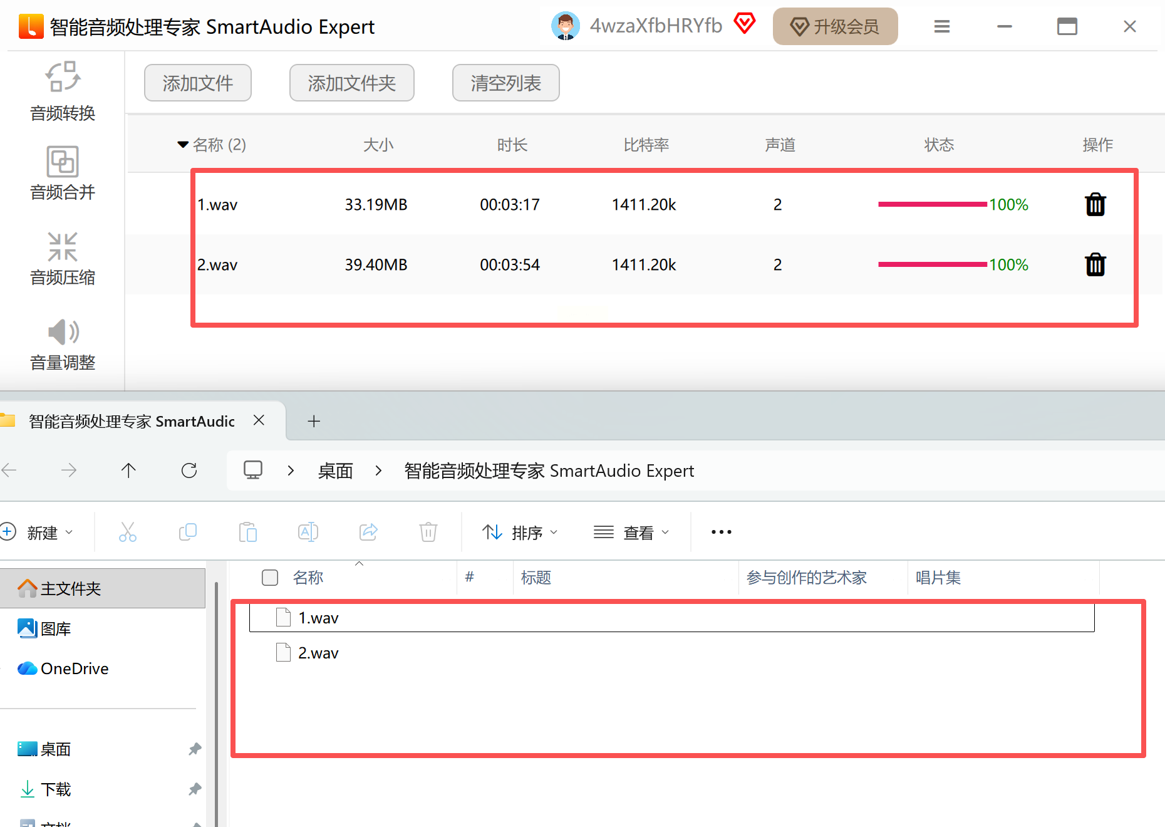Click the 升级会员 upgrade button
Image resolution: width=1165 pixels, height=827 pixels.
coord(836,26)
